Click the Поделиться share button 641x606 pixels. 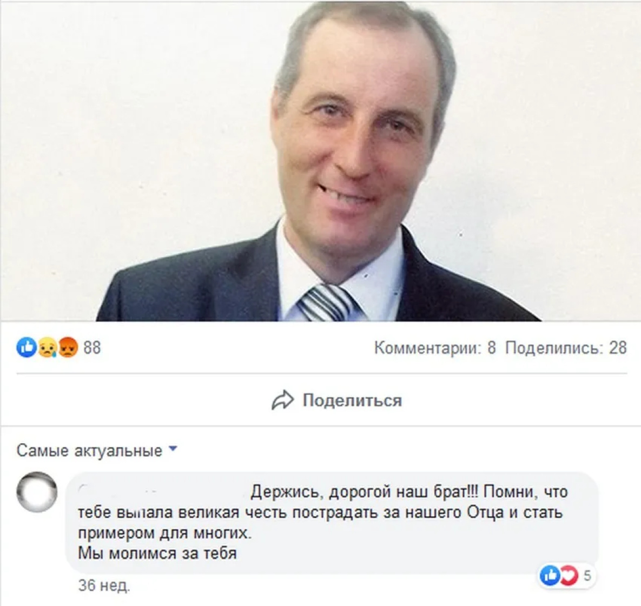point(337,400)
